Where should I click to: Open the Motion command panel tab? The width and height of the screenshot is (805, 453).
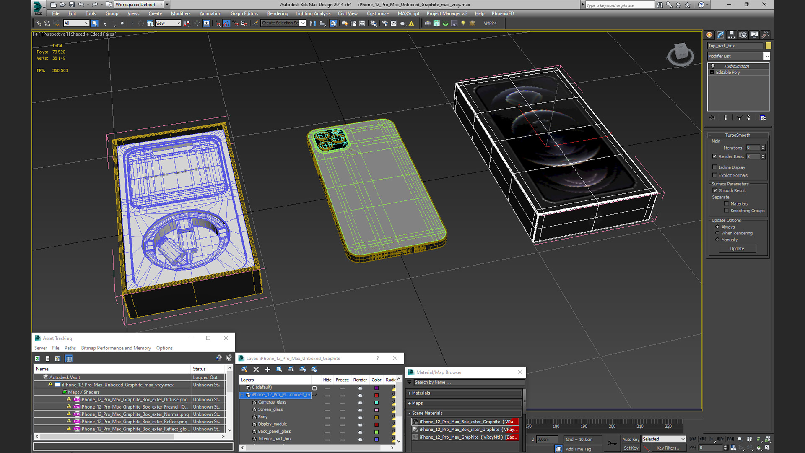(743, 35)
